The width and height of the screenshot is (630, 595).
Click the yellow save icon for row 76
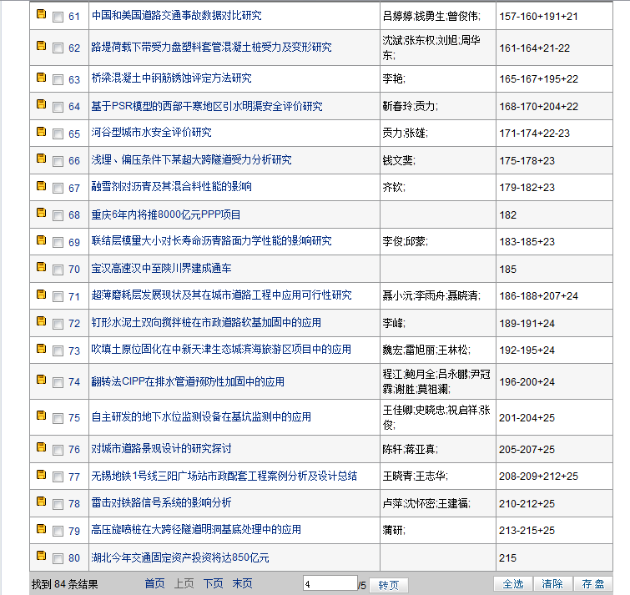click(41, 448)
